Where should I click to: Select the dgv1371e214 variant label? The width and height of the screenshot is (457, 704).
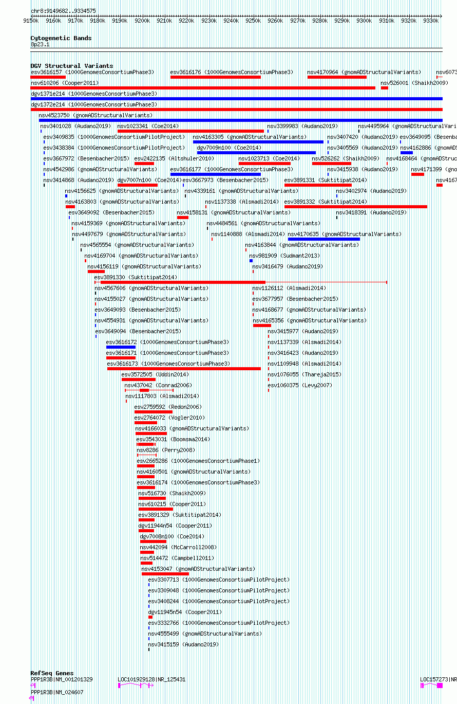pyautogui.click(x=94, y=94)
